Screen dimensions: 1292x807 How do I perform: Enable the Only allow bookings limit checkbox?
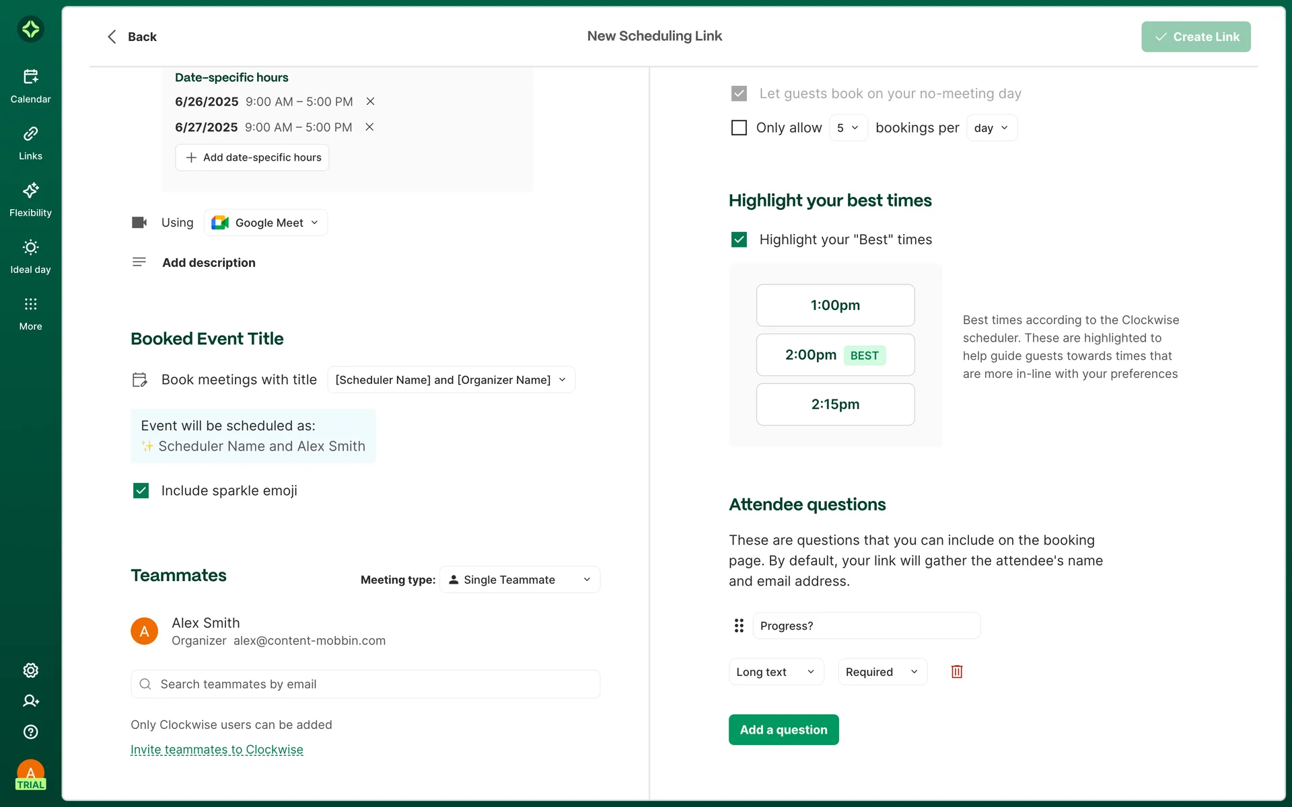(739, 128)
